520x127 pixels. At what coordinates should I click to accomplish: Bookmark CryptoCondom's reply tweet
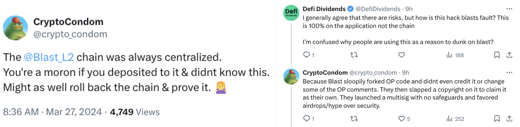pos(497,119)
